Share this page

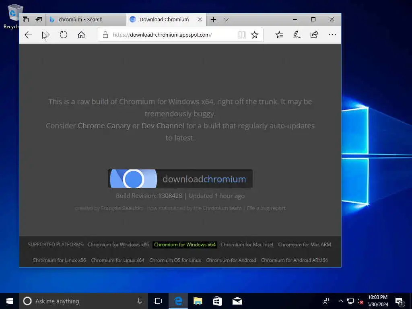tap(314, 35)
